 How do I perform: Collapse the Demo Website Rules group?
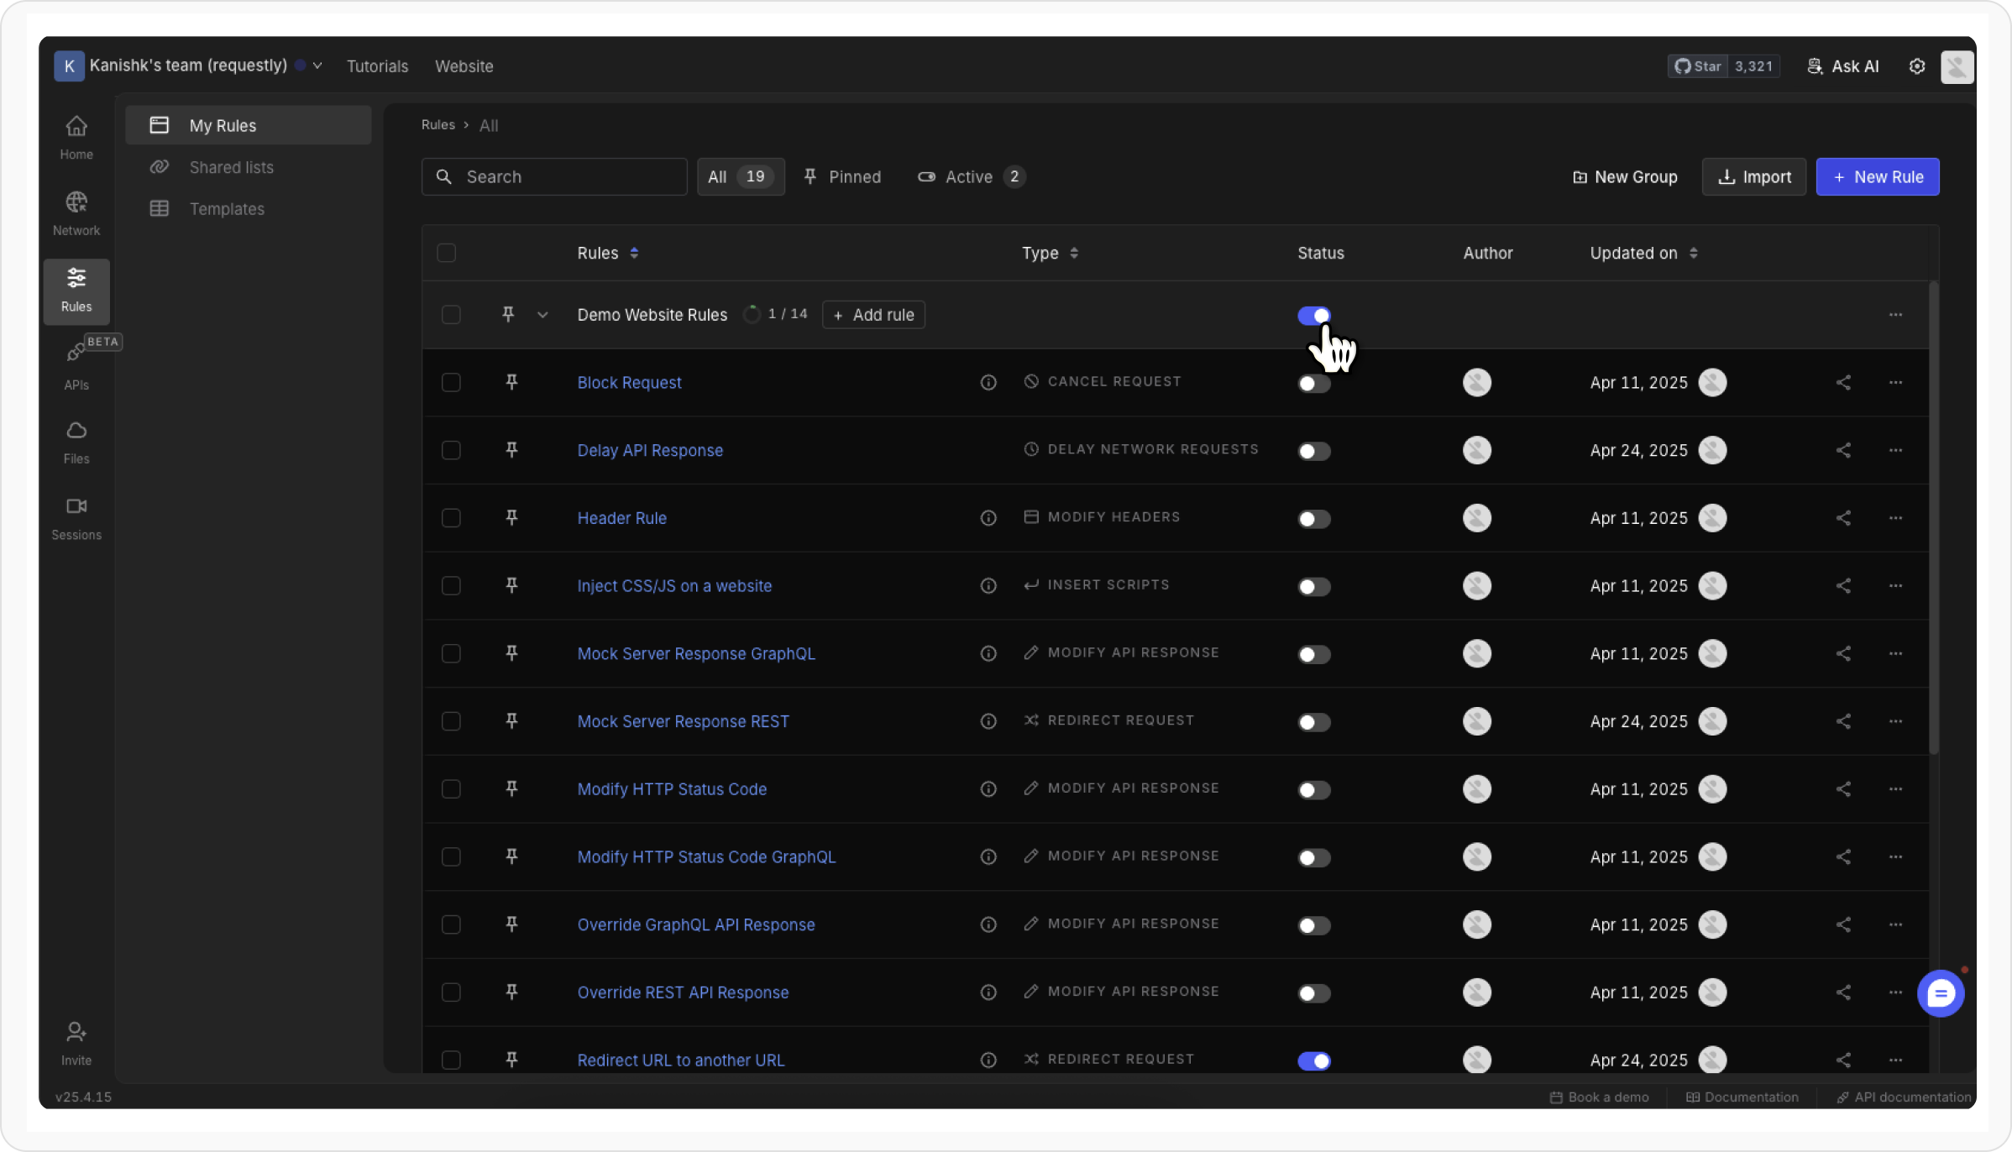click(x=542, y=315)
